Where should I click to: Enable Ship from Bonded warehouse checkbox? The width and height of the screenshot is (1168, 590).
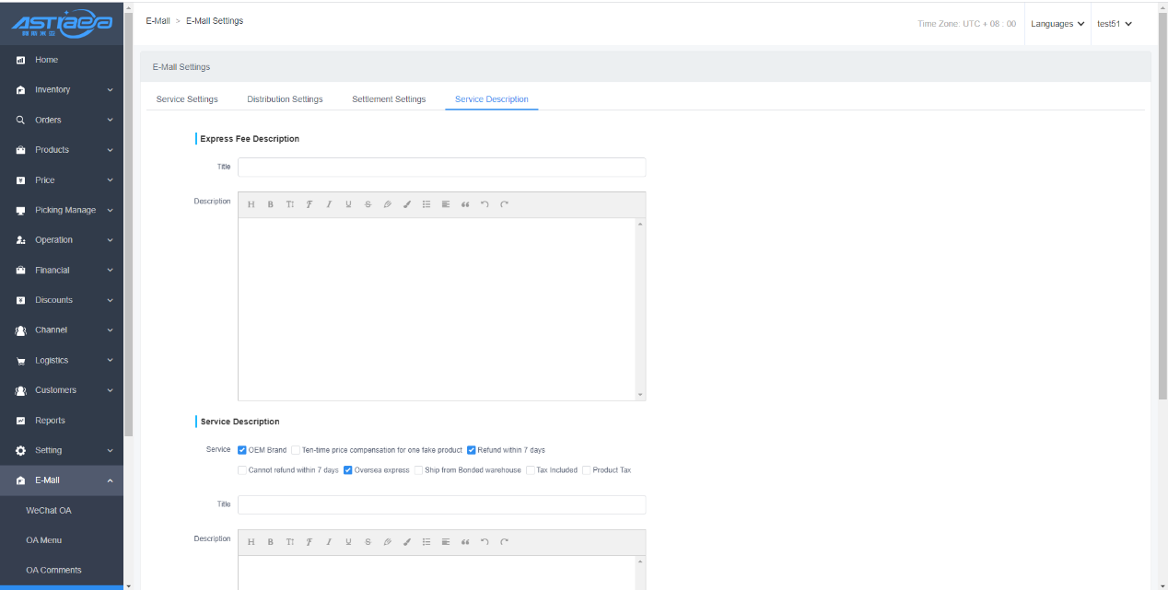(x=419, y=470)
